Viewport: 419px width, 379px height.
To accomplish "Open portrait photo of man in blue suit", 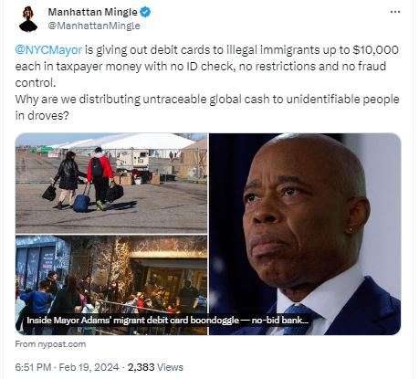I will (305, 234).
